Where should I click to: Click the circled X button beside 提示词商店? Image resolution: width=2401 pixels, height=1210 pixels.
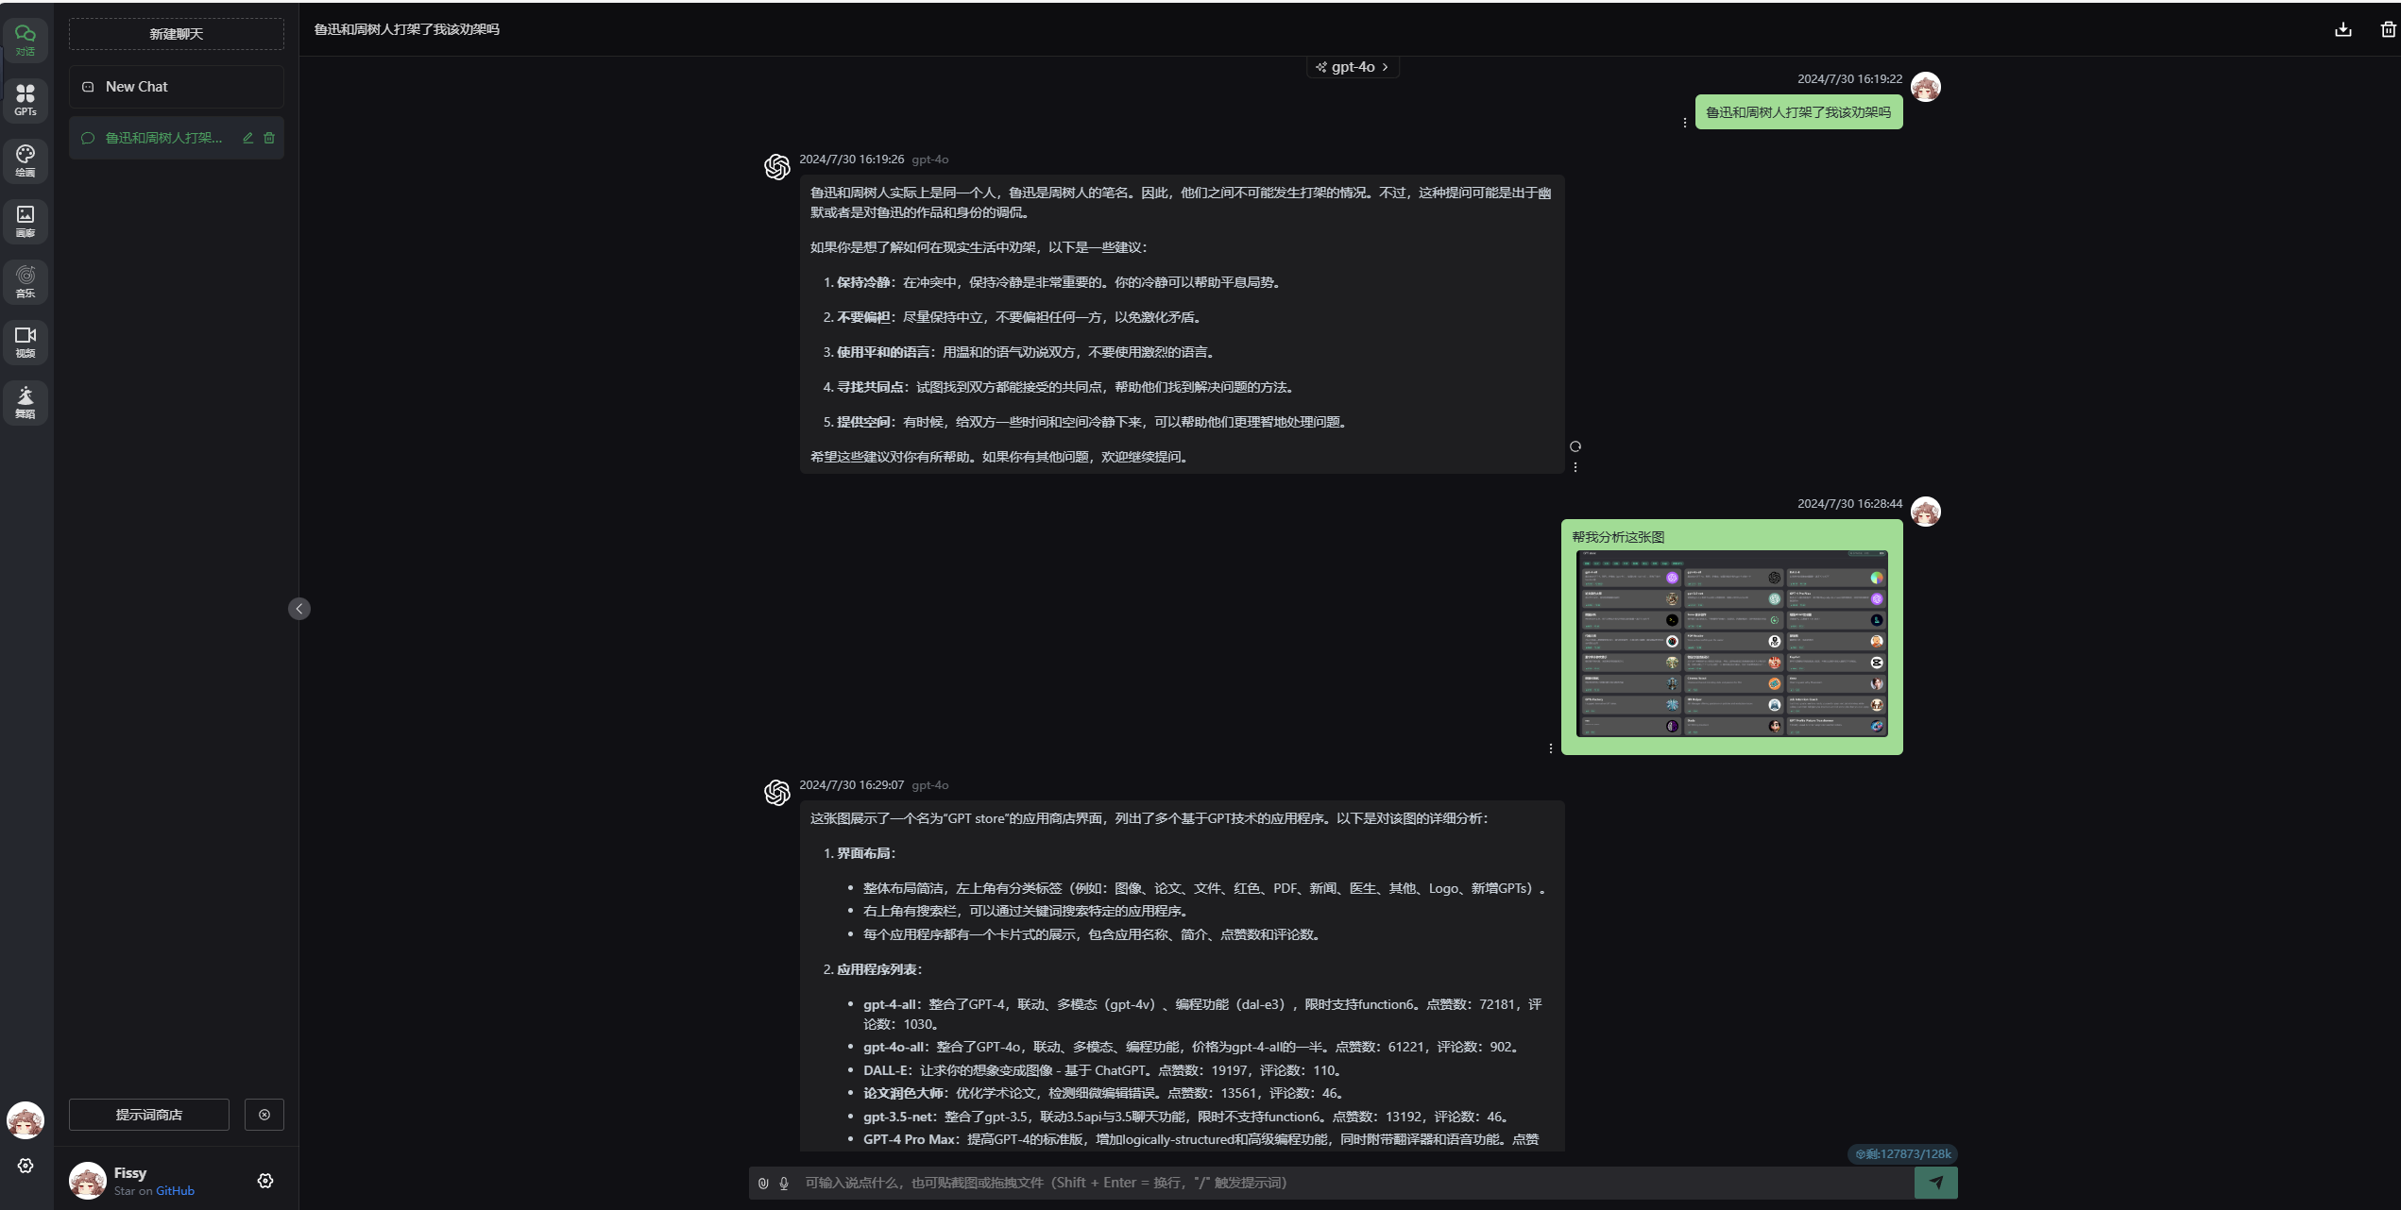(264, 1115)
